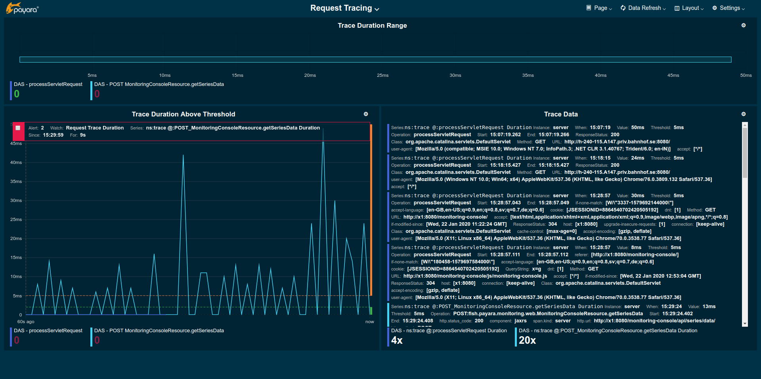Select DAS processServletRequest legend below threshold chart
The height and width of the screenshot is (379, 761).
coord(47,337)
